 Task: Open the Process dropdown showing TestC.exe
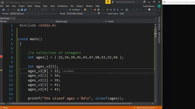[x=25, y=14]
